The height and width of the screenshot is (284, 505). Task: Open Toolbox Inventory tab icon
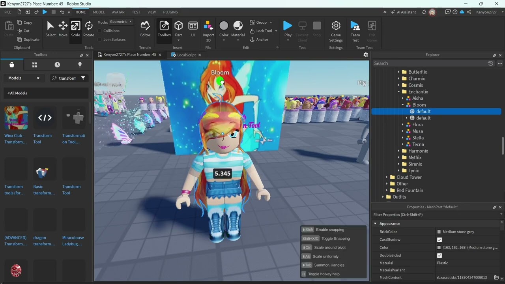[x=35, y=65]
